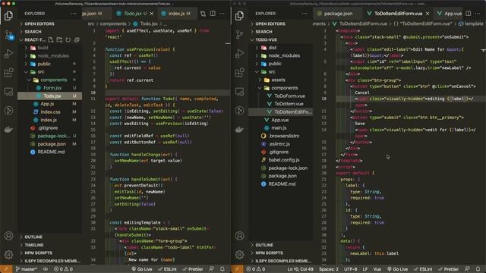Viewport: 486px width, 273px height.
Task: Open Extensions view in right window
Action: (x=239, y=73)
